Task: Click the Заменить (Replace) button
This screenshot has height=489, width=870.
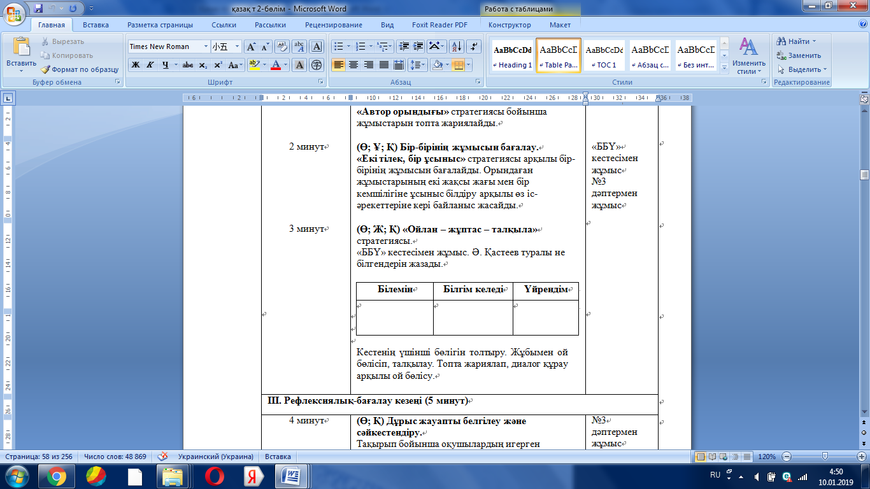Action: point(800,55)
